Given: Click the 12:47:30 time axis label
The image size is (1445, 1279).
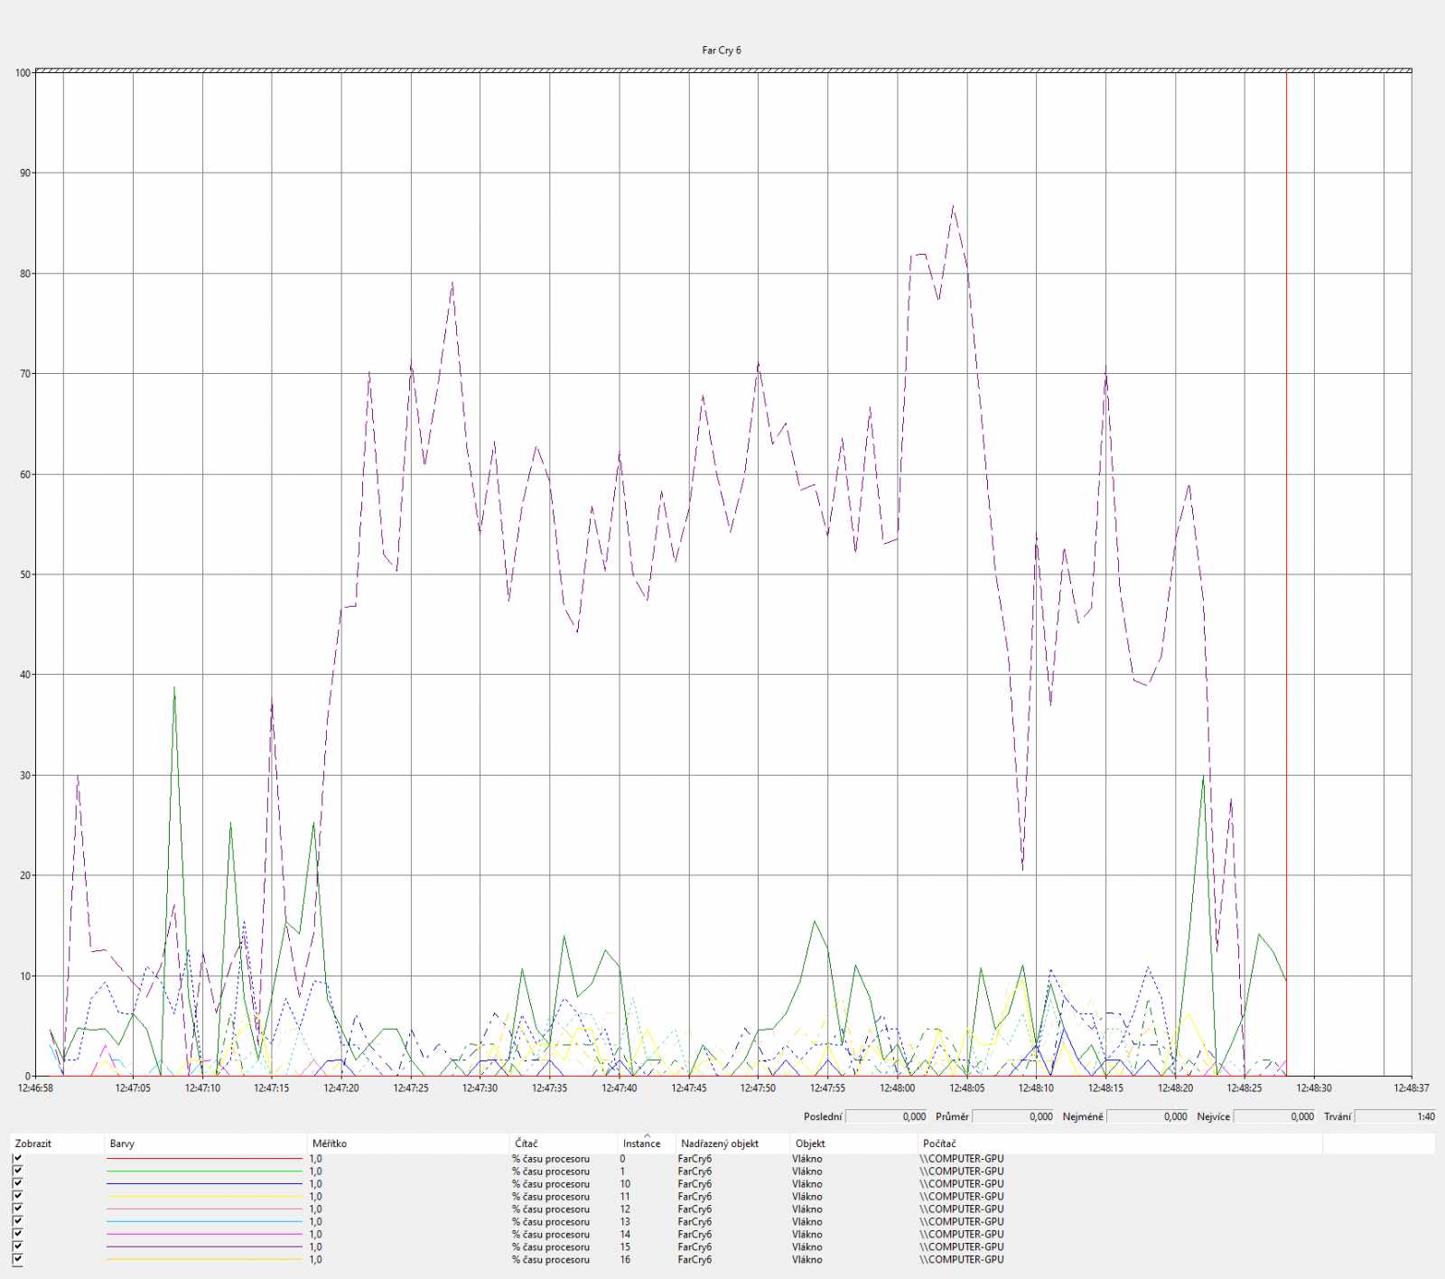Looking at the screenshot, I should 480,1088.
